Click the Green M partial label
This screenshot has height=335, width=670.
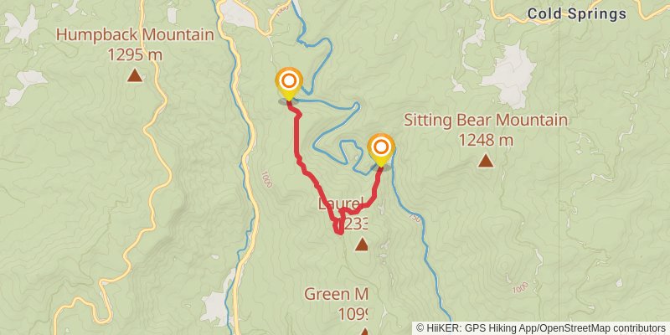336,294
